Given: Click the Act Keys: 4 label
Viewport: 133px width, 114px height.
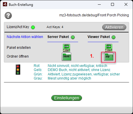Looking at the screenshot, I should point(55,27).
